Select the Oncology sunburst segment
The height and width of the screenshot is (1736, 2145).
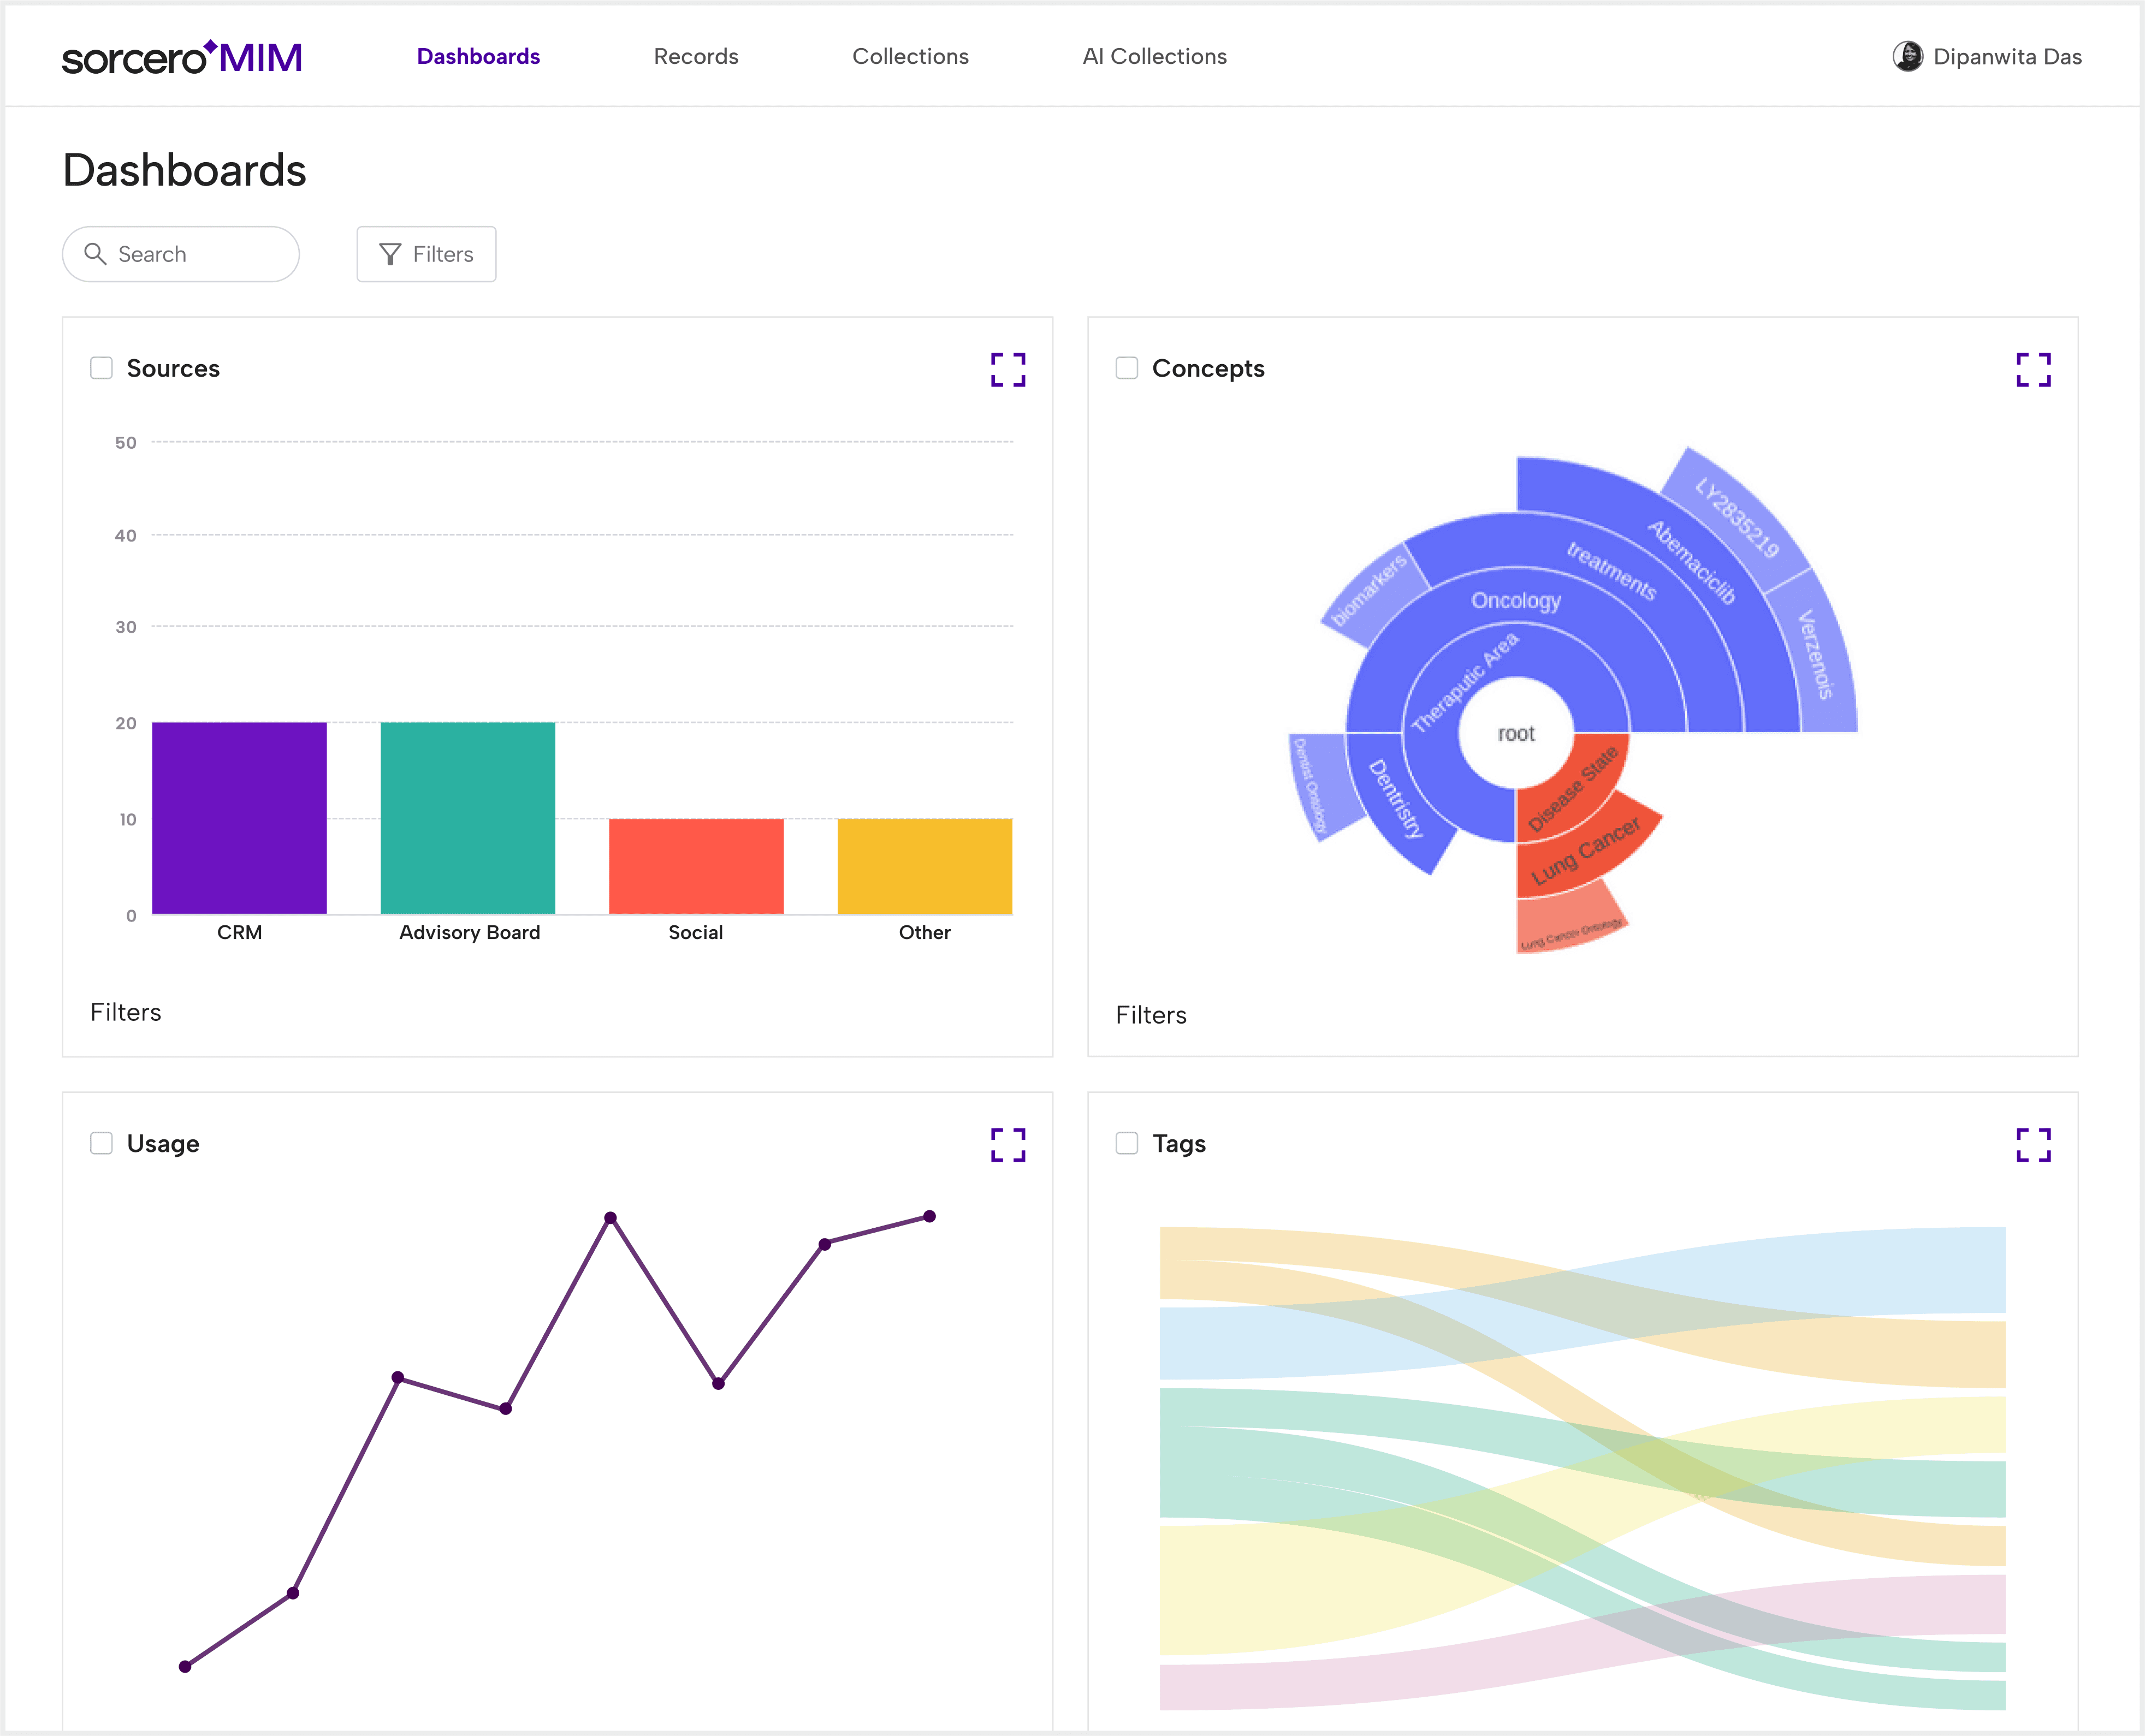point(1516,600)
